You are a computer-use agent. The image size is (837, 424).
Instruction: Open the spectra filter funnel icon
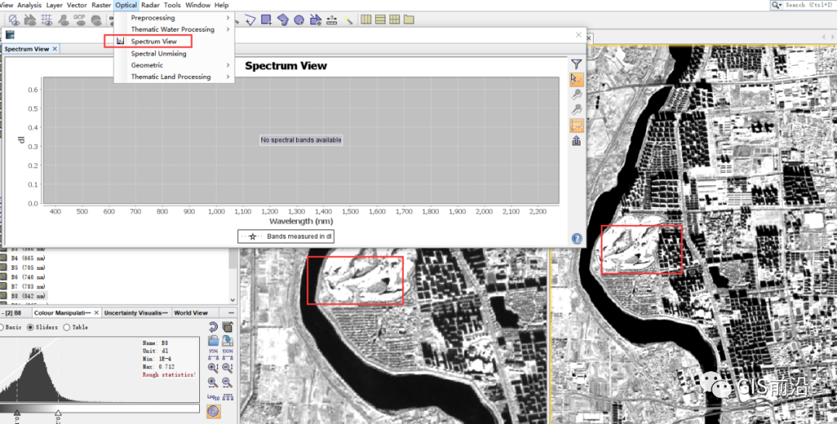(x=577, y=64)
